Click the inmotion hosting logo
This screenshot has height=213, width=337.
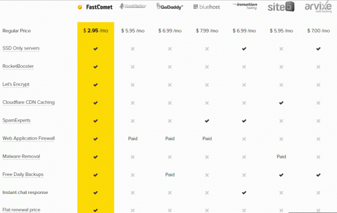pos(245,6)
